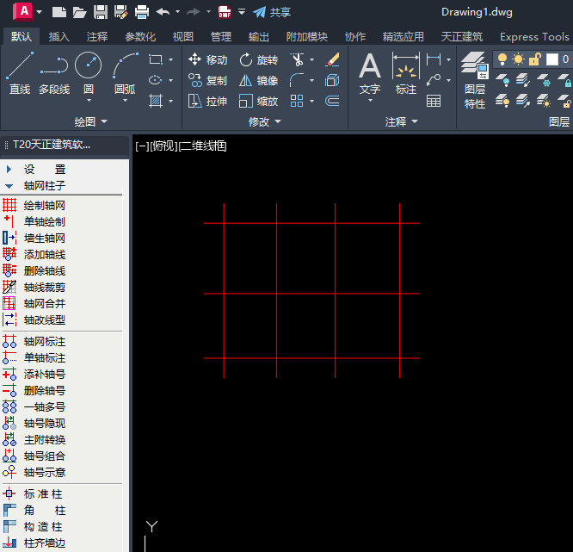This screenshot has height=552, width=573.
Task: Switch to the 插入 ribbon tab
Action: coord(59,37)
